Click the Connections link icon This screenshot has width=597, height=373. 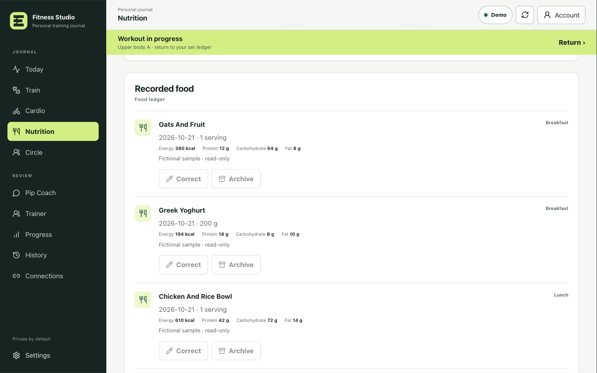[x=16, y=276]
